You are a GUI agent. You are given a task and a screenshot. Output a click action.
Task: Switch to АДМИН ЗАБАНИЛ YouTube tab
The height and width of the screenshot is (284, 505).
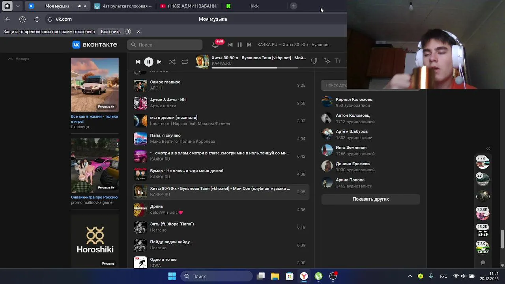pyautogui.click(x=189, y=6)
